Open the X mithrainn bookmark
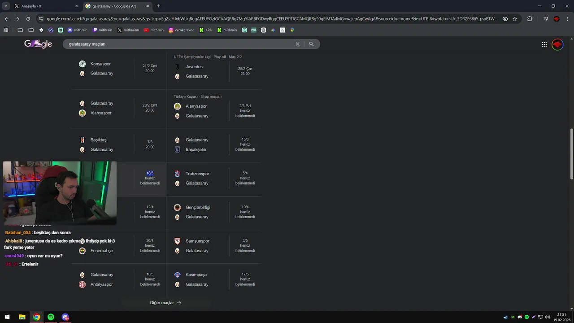Image resolution: width=574 pixels, height=323 pixels. [128, 30]
